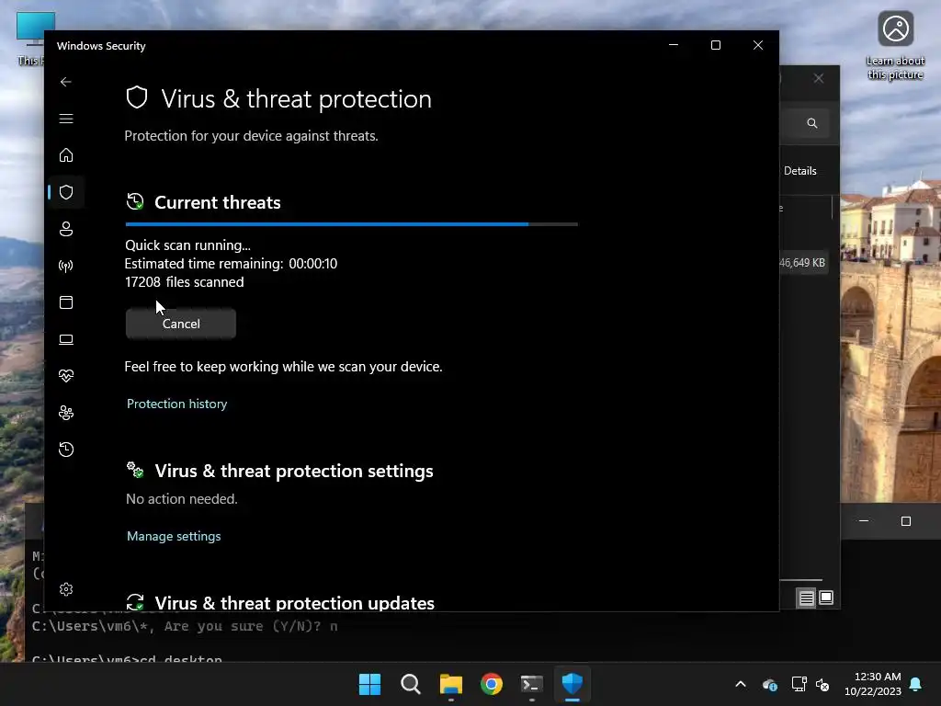Open notifications bell icon
This screenshot has height=706, width=941.
pyautogui.click(x=916, y=684)
